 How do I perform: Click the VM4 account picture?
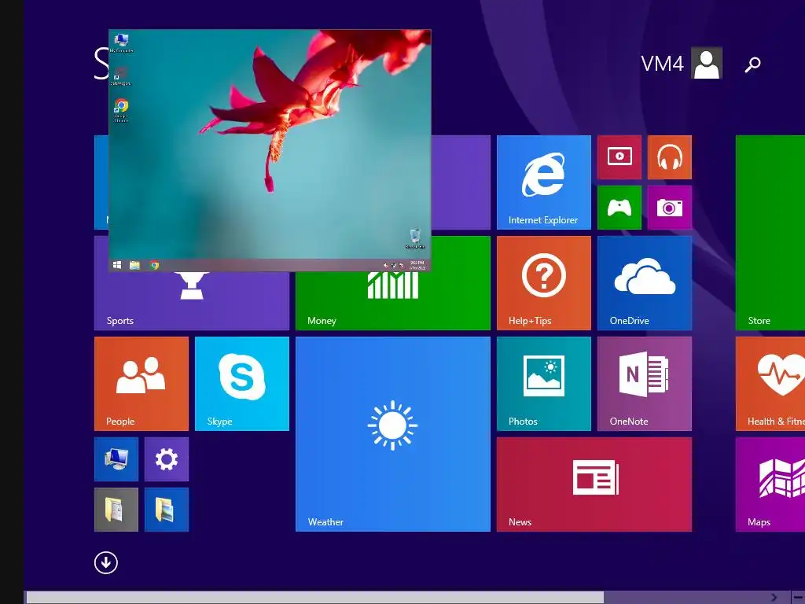pos(707,63)
